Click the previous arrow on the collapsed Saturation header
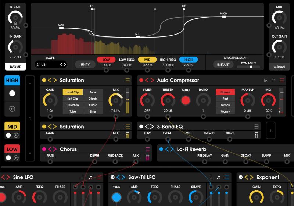The height and width of the screenshot is (206, 294). click(x=50, y=127)
